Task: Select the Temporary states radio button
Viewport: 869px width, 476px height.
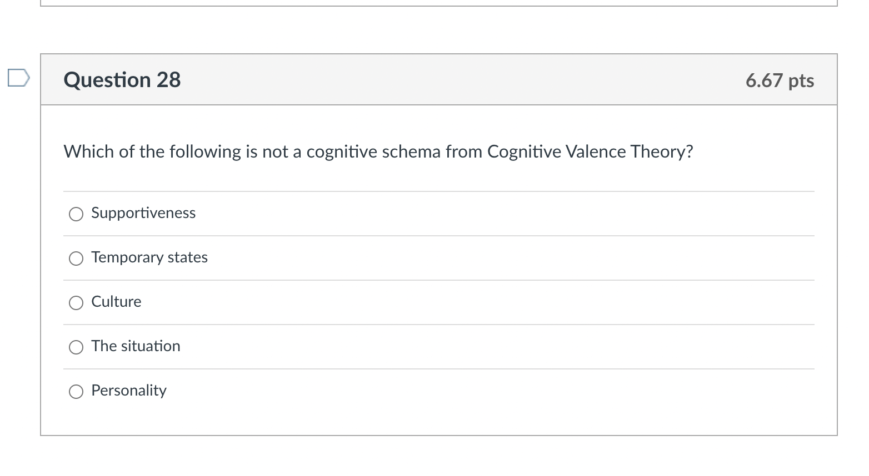Action: pos(76,258)
